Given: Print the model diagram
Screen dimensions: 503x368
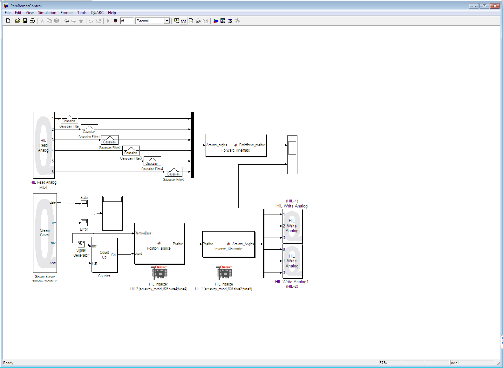Looking at the screenshot, I should point(32,21).
